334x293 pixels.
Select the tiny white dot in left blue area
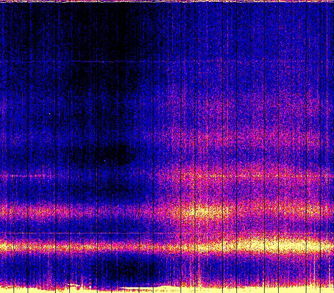tap(51, 114)
